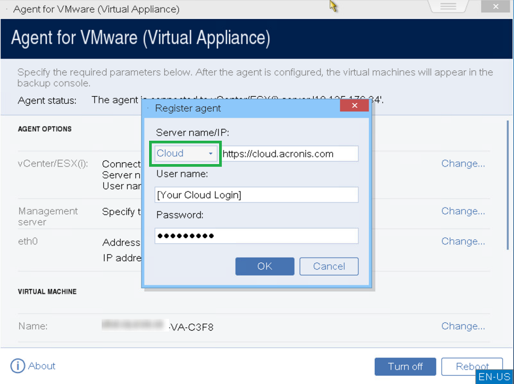Click the red X on Register agent dialog

354,105
